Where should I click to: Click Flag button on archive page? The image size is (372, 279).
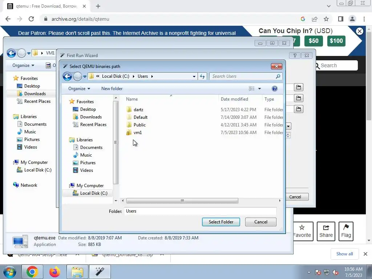(x=346, y=231)
